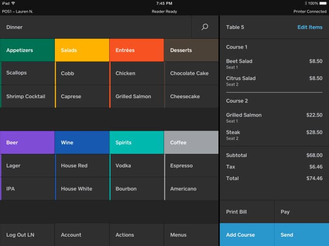The width and height of the screenshot is (329, 246).
Task: Open the Actions menu
Action: coord(136,235)
